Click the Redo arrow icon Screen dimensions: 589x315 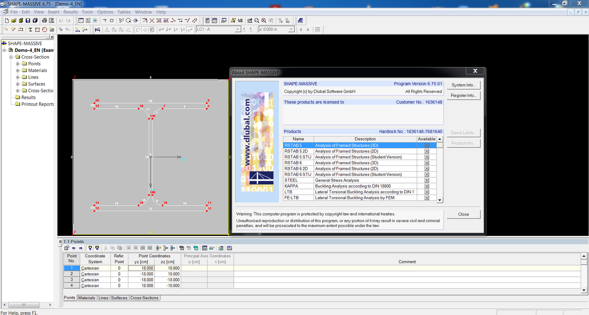(x=68, y=20)
